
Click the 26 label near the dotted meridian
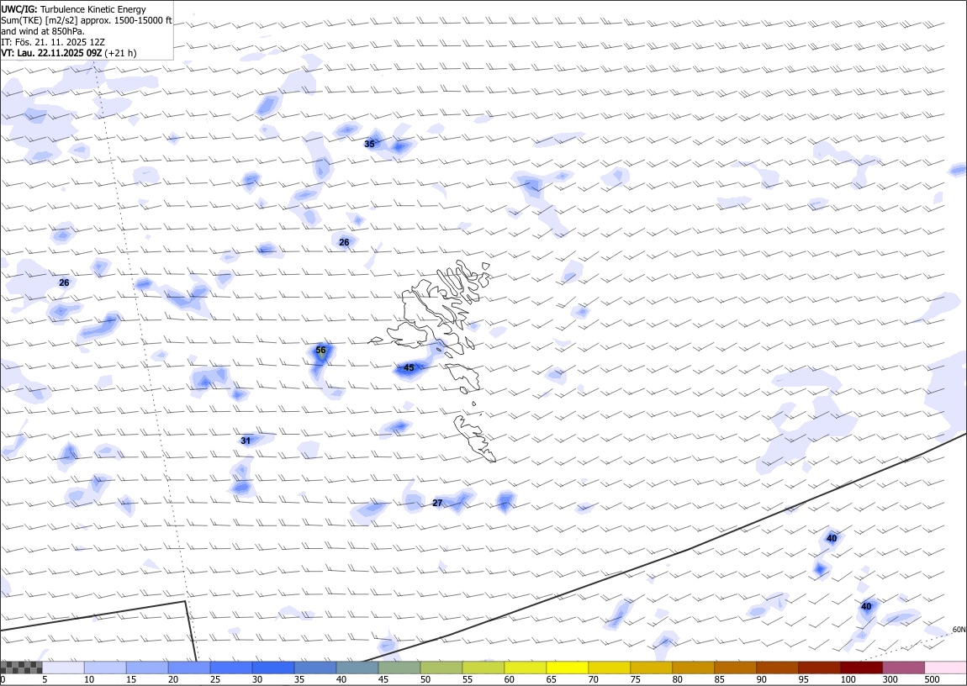pyautogui.click(x=64, y=283)
